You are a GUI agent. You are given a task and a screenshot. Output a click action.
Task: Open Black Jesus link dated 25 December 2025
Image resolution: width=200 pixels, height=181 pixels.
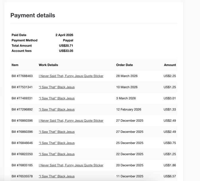click(x=57, y=143)
